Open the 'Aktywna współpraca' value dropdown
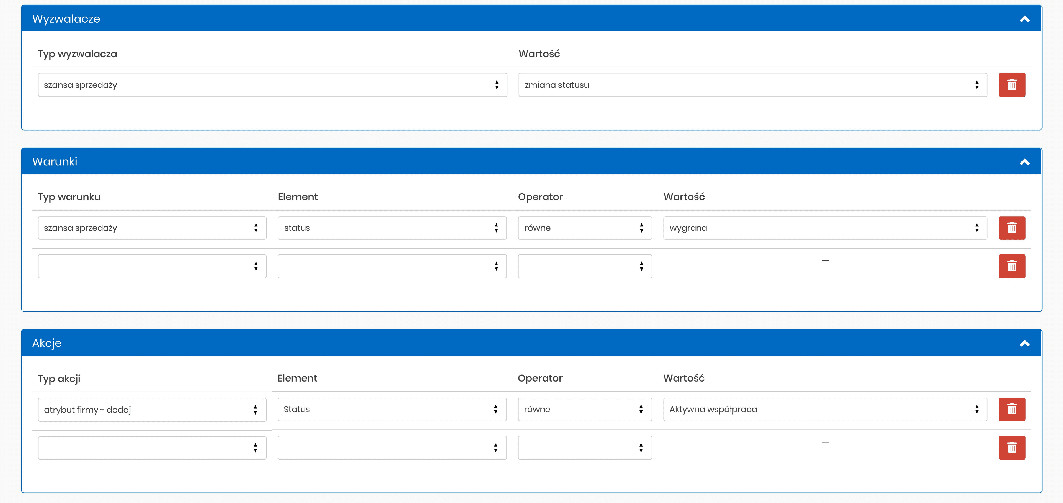 825,409
